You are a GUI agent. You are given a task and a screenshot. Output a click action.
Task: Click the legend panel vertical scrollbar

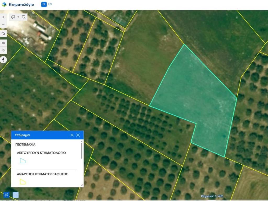coord(82,151)
